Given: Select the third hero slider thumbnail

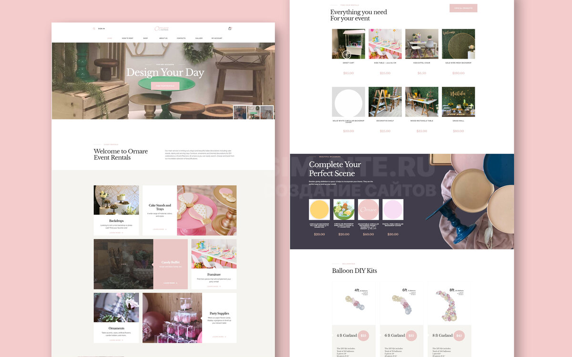Looking at the screenshot, I should point(267,112).
